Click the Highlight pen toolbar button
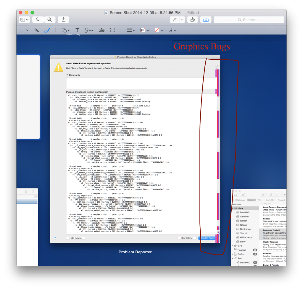The image size is (303, 289). 175,20
